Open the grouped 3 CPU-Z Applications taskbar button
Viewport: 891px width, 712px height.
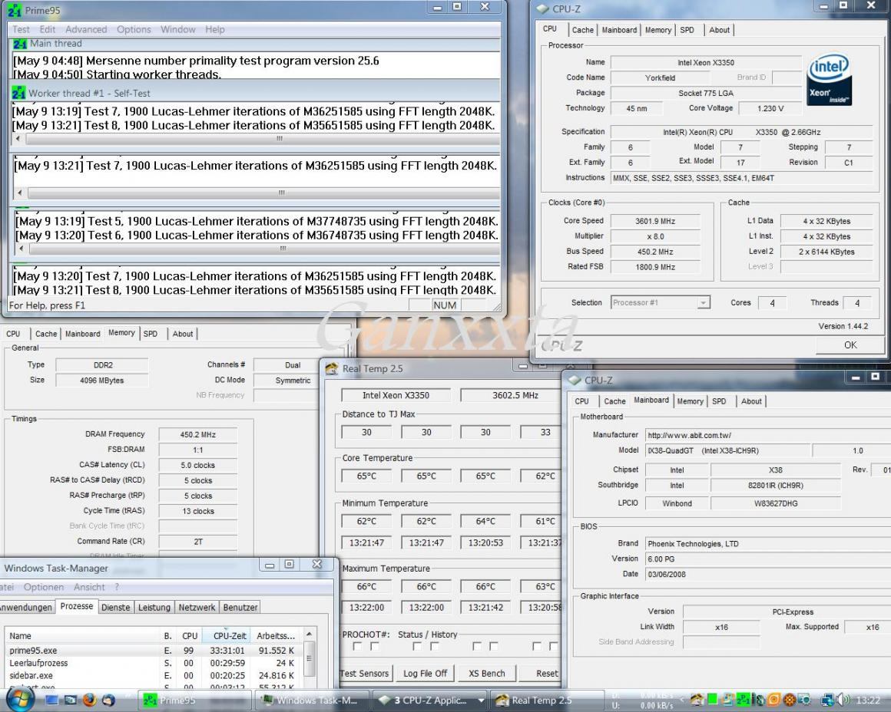tap(429, 700)
